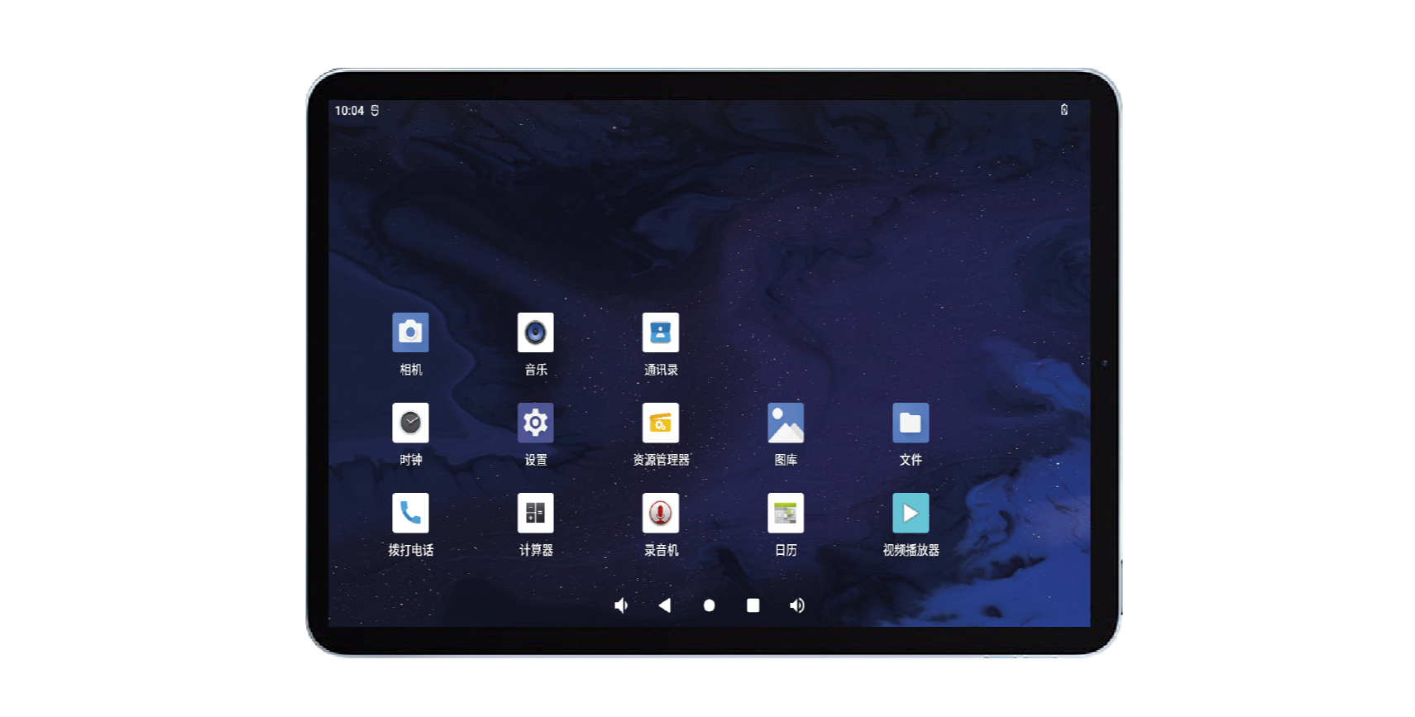Viewport: 1415px width, 717px height.
Task: Tap the volume down navigation button
Action: (x=621, y=605)
